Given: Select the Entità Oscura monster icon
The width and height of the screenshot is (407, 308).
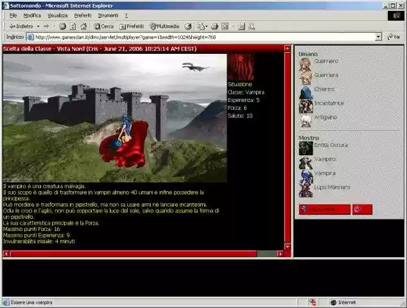Looking at the screenshot, I should click(x=306, y=148).
